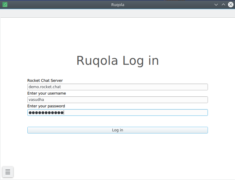Click on the masked password dots
This screenshot has width=235, height=180.
[46, 112]
